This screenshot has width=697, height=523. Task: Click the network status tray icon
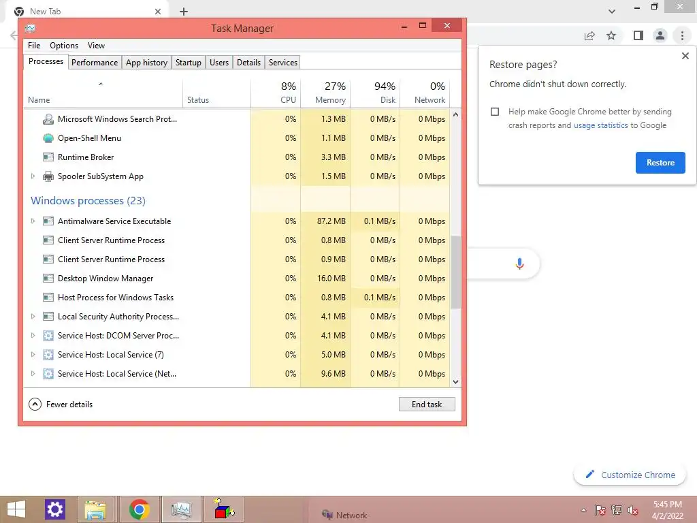[617, 510]
